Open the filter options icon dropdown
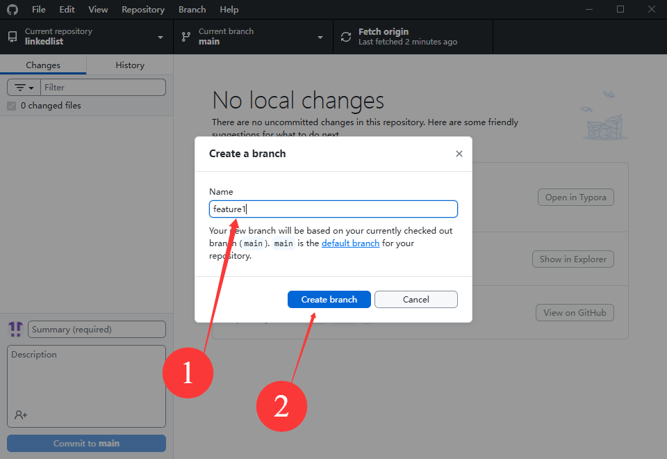This screenshot has width=667, height=459. (x=24, y=88)
